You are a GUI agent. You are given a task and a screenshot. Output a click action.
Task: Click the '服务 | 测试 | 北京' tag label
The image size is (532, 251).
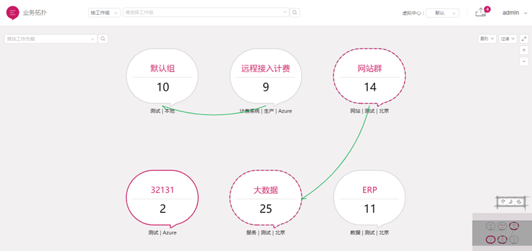(266, 233)
